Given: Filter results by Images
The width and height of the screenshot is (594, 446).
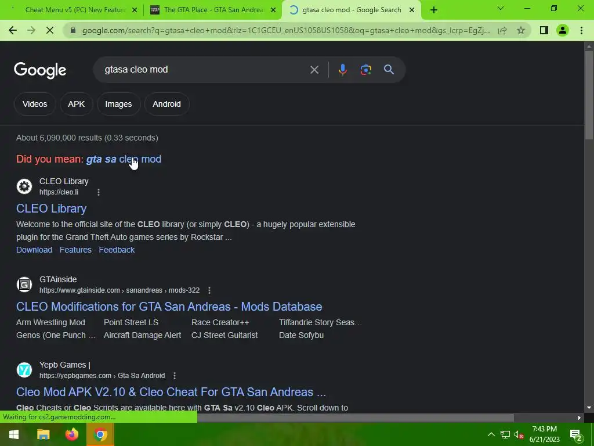Looking at the screenshot, I should click(x=118, y=104).
